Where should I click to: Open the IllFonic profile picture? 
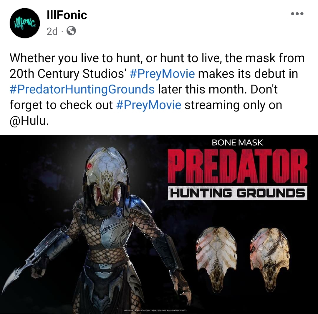point(25,23)
